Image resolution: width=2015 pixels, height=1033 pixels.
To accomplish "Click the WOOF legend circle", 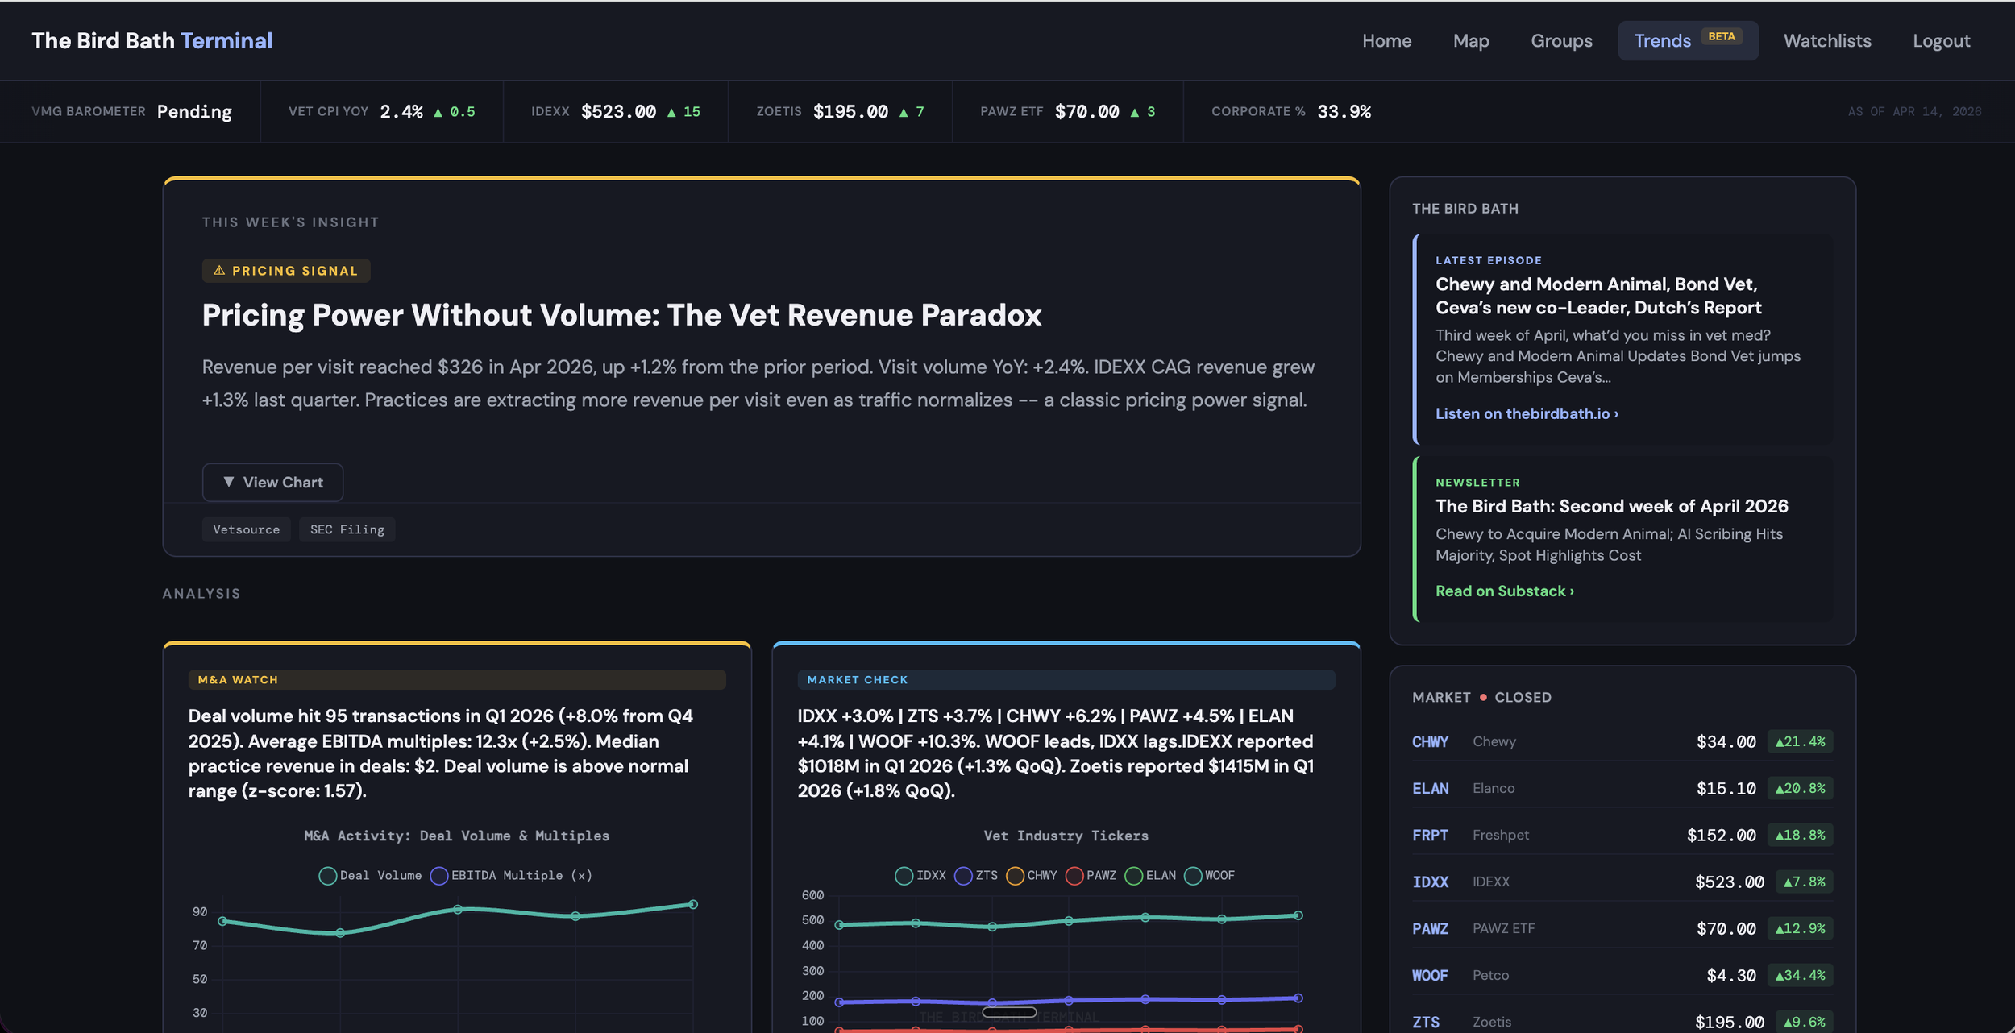I will 1193,876.
